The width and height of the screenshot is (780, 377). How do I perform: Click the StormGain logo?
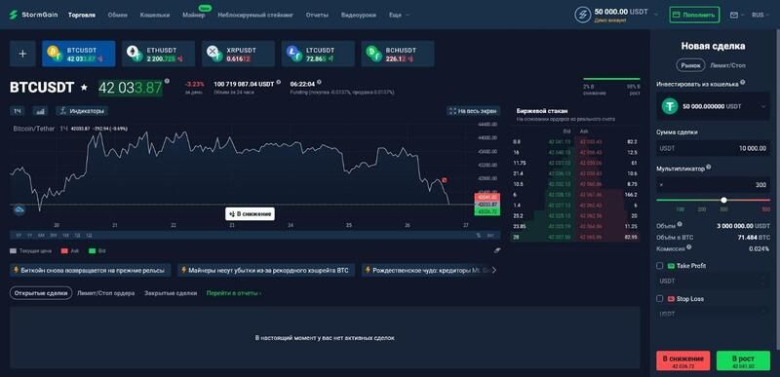pyautogui.click(x=34, y=15)
